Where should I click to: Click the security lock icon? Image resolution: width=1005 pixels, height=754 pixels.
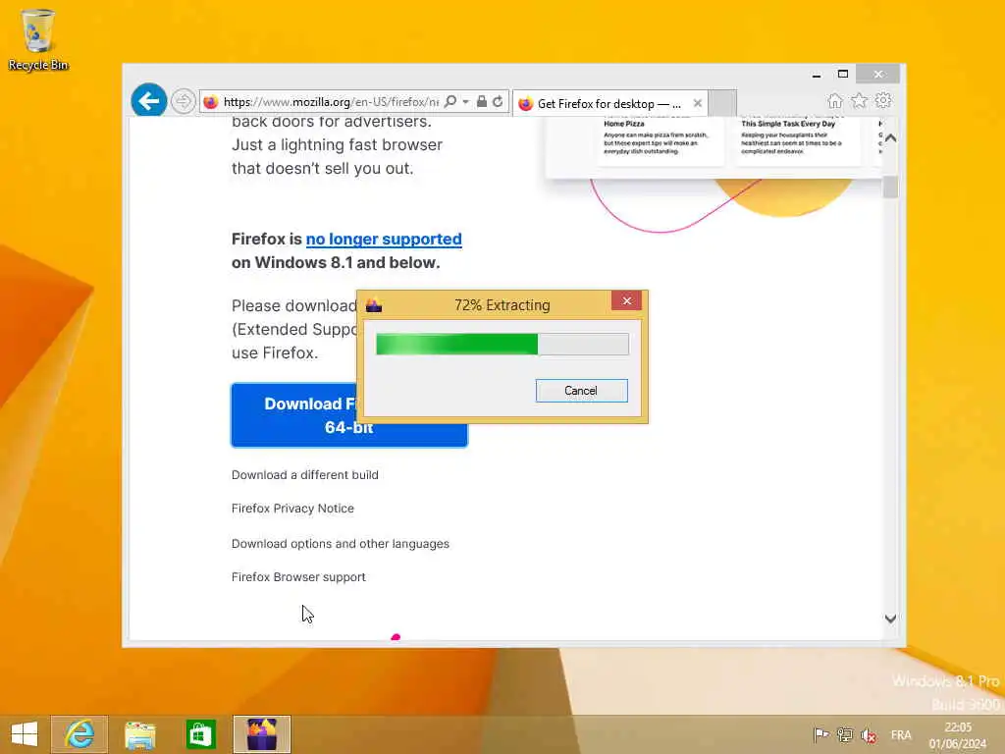(x=481, y=101)
